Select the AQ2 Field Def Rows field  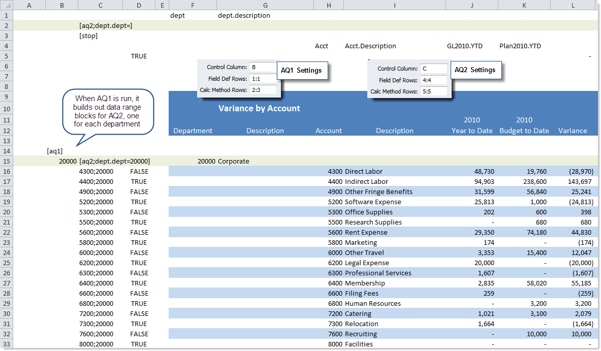pyautogui.click(x=433, y=80)
